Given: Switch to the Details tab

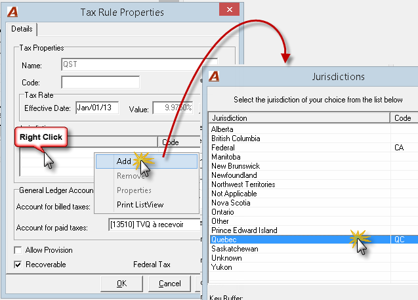Looking at the screenshot, I should point(22,29).
